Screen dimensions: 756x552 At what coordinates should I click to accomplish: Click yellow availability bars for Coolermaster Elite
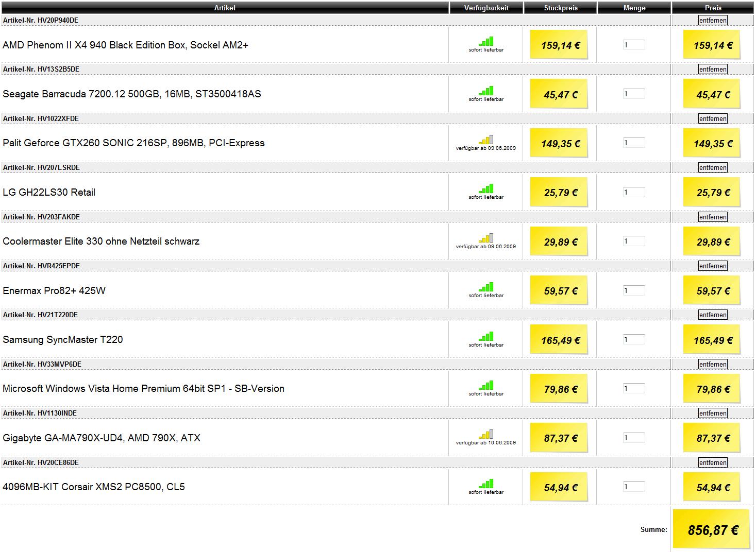(x=486, y=238)
